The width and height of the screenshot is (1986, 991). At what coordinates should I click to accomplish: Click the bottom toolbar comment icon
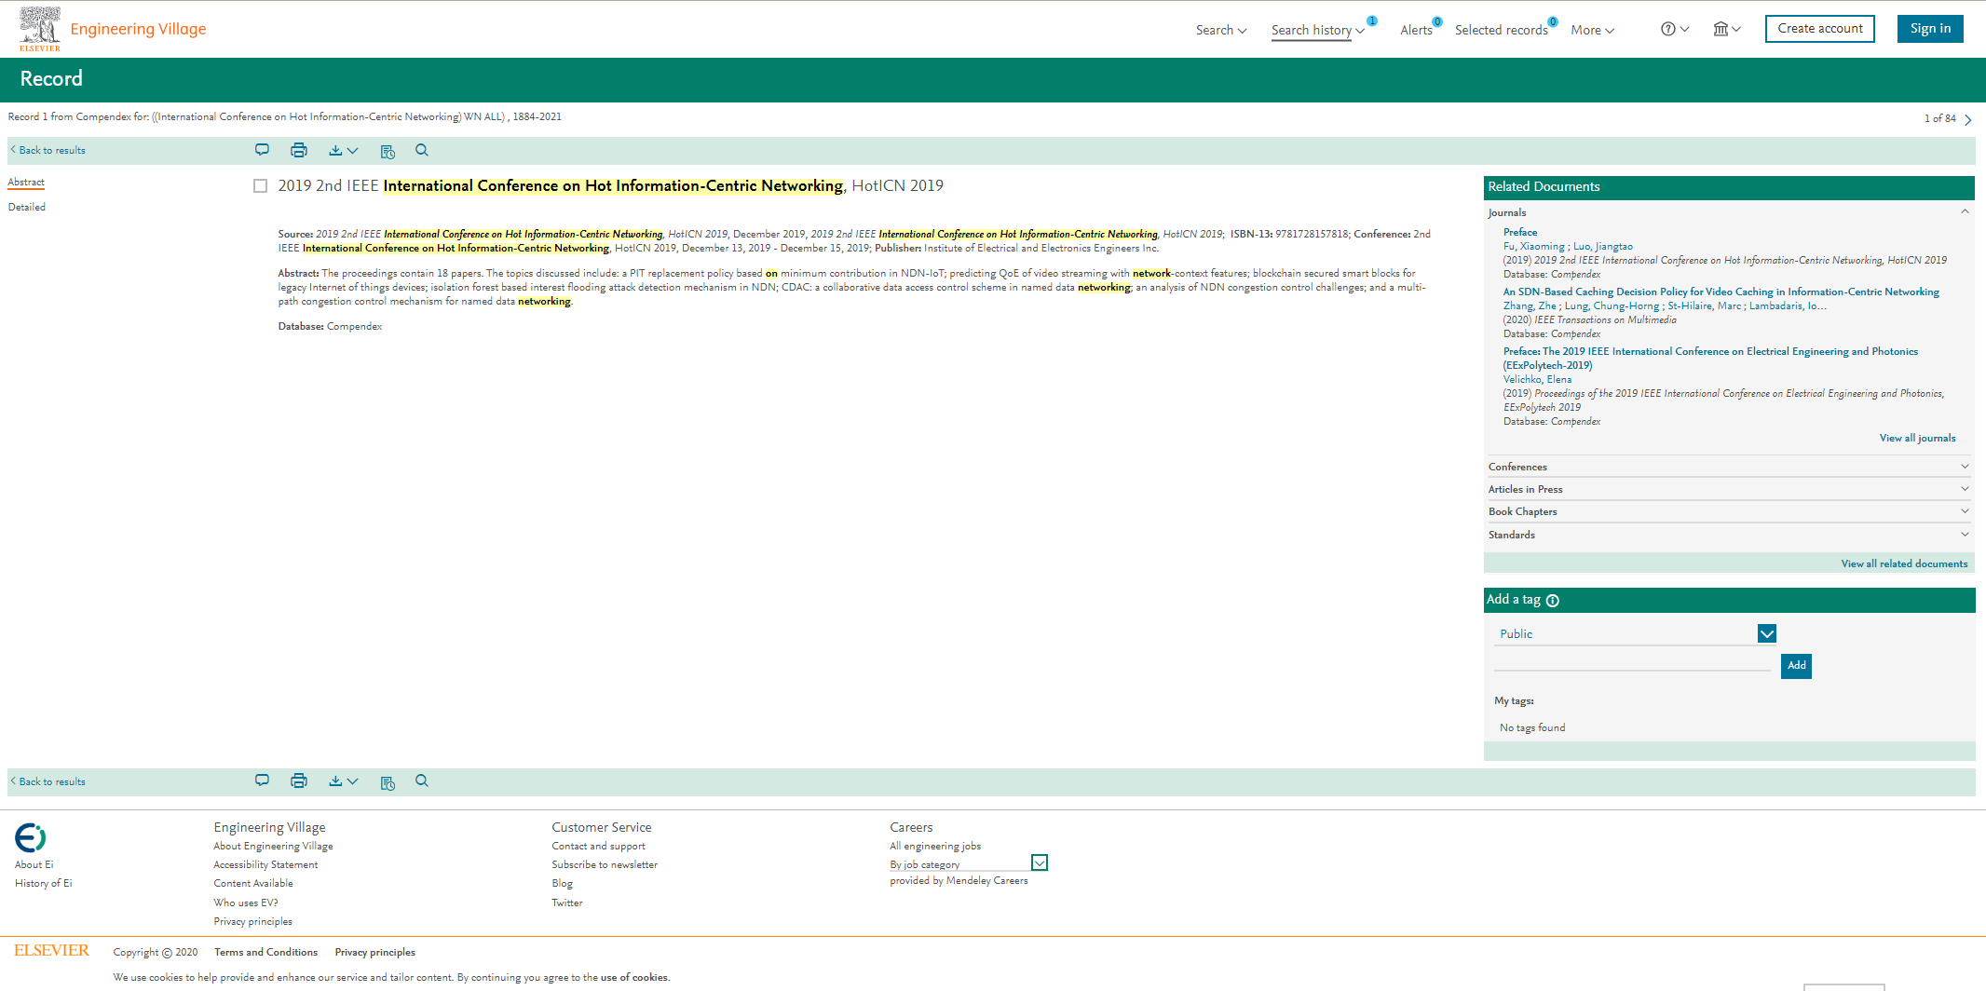[x=262, y=781]
